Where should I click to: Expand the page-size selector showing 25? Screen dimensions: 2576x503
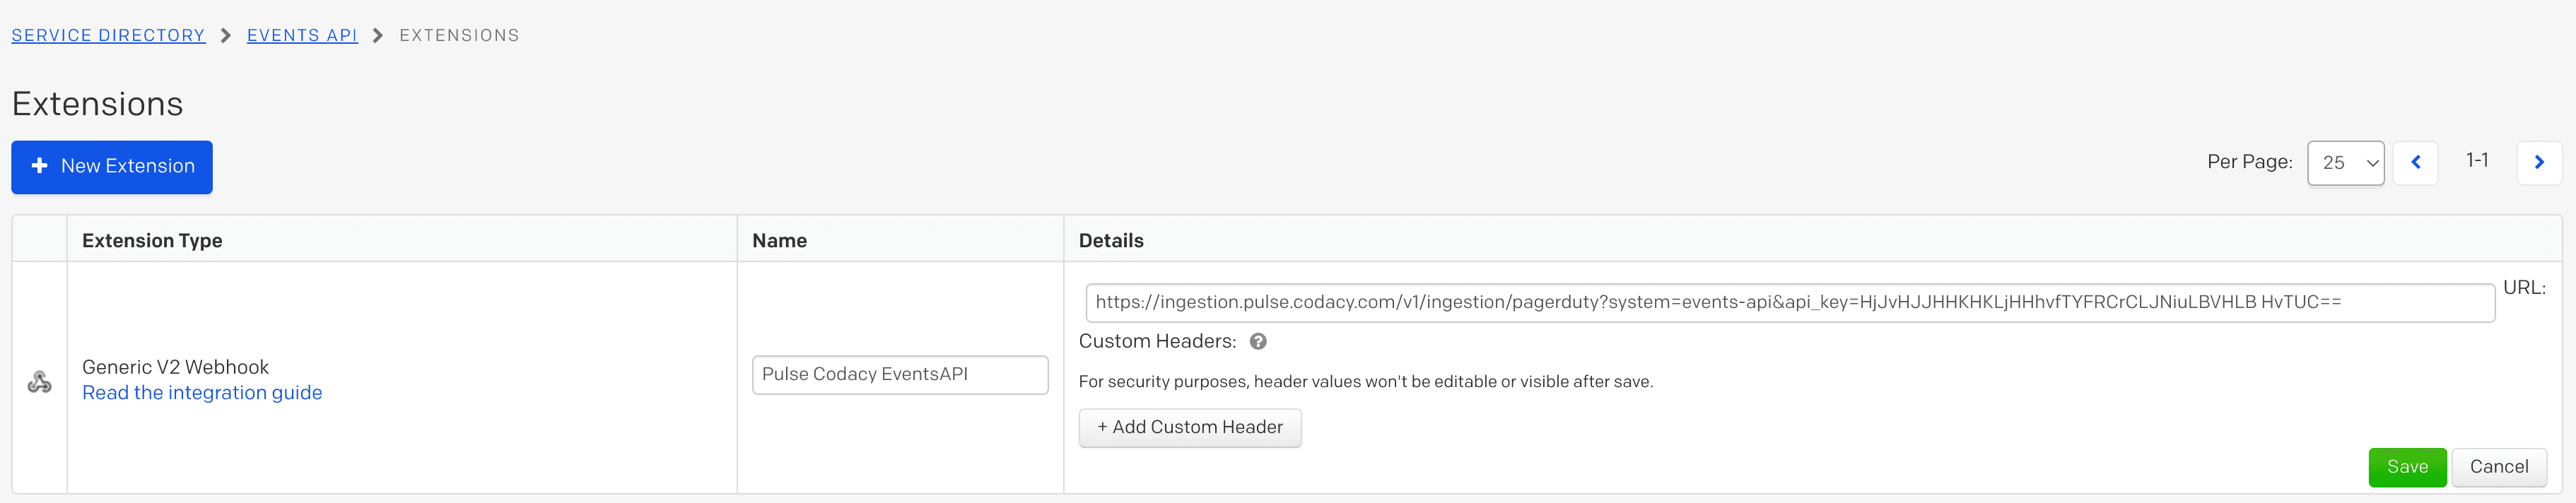click(x=2346, y=163)
